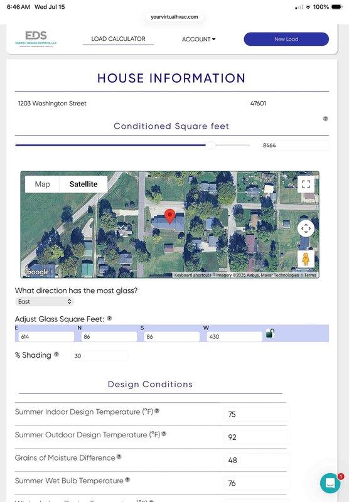The width and height of the screenshot is (349, 502).
Task: Open help icon for Summer Indoor Design Temperature
Action: coord(157,411)
